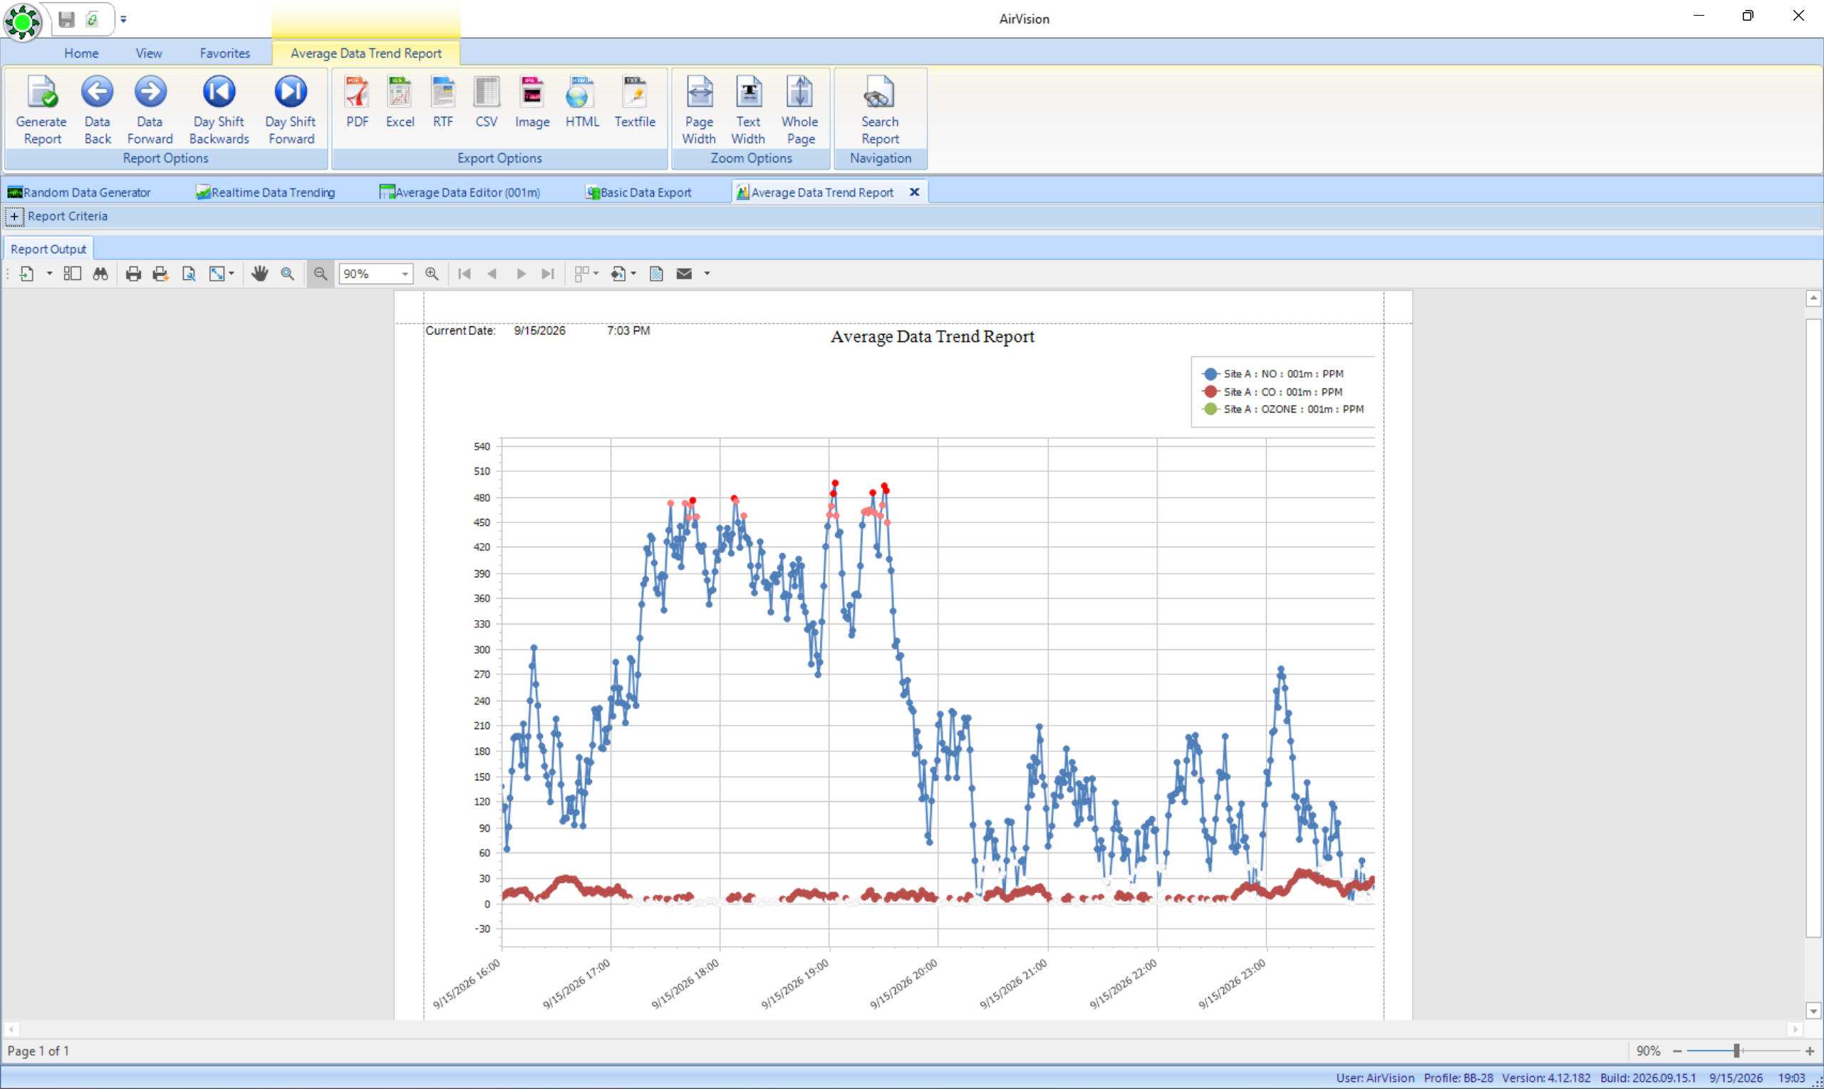The height and width of the screenshot is (1089, 1824).
Task: Click the print icon in report toolbar
Action: 133,274
